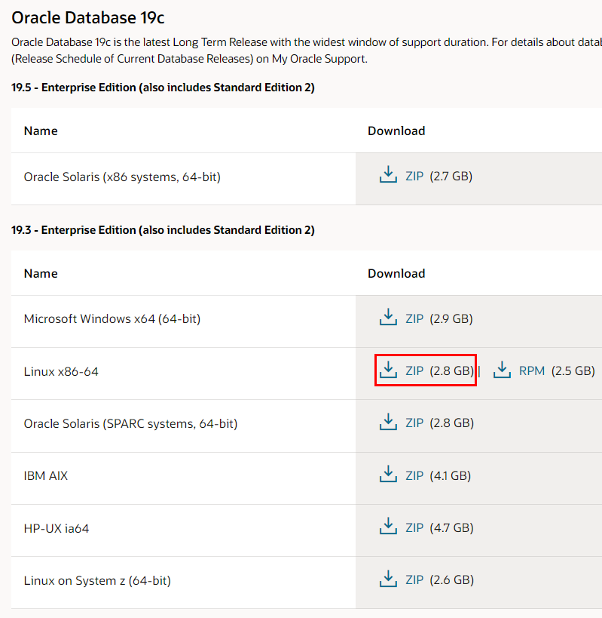Viewport: 602px width, 618px height.
Task: Click the '19.3 - Enterprise Edition' section heading
Action: 163,230
